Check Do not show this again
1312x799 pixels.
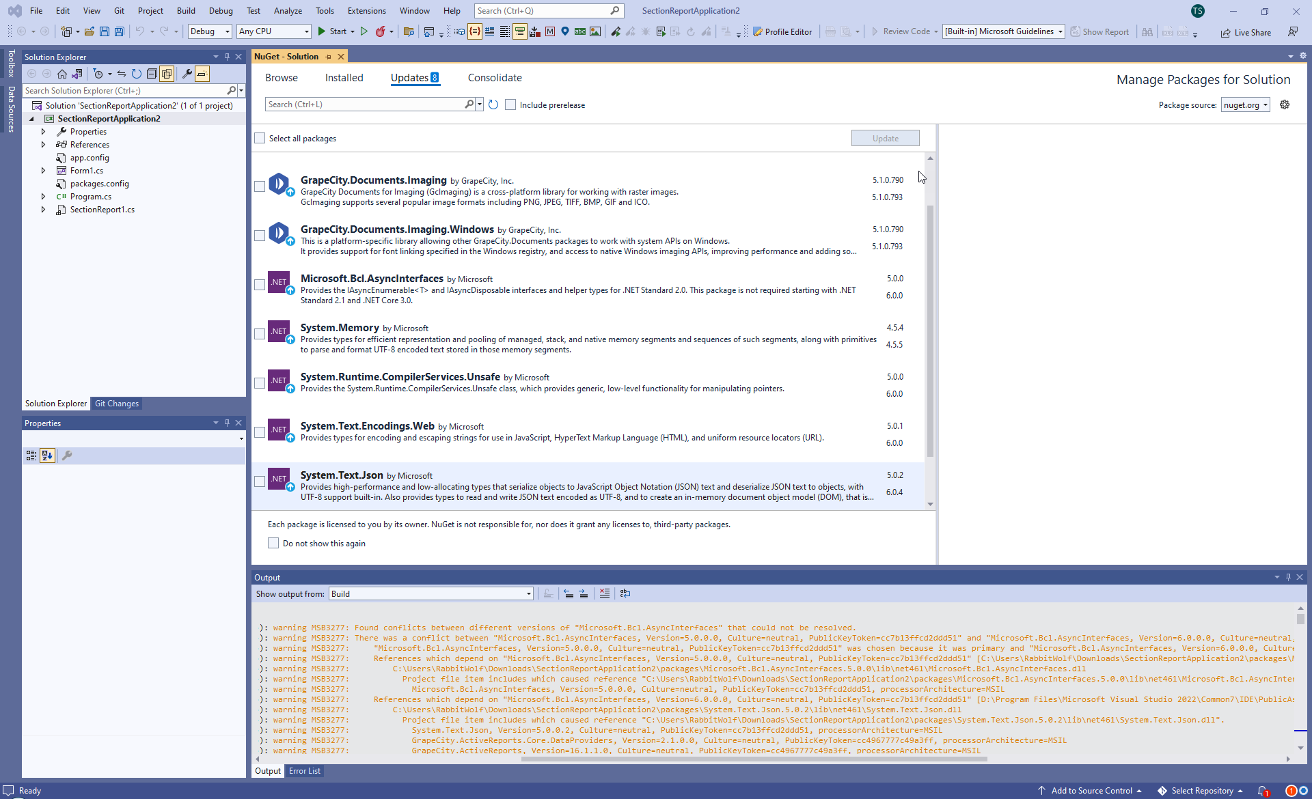click(x=273, y=544)
